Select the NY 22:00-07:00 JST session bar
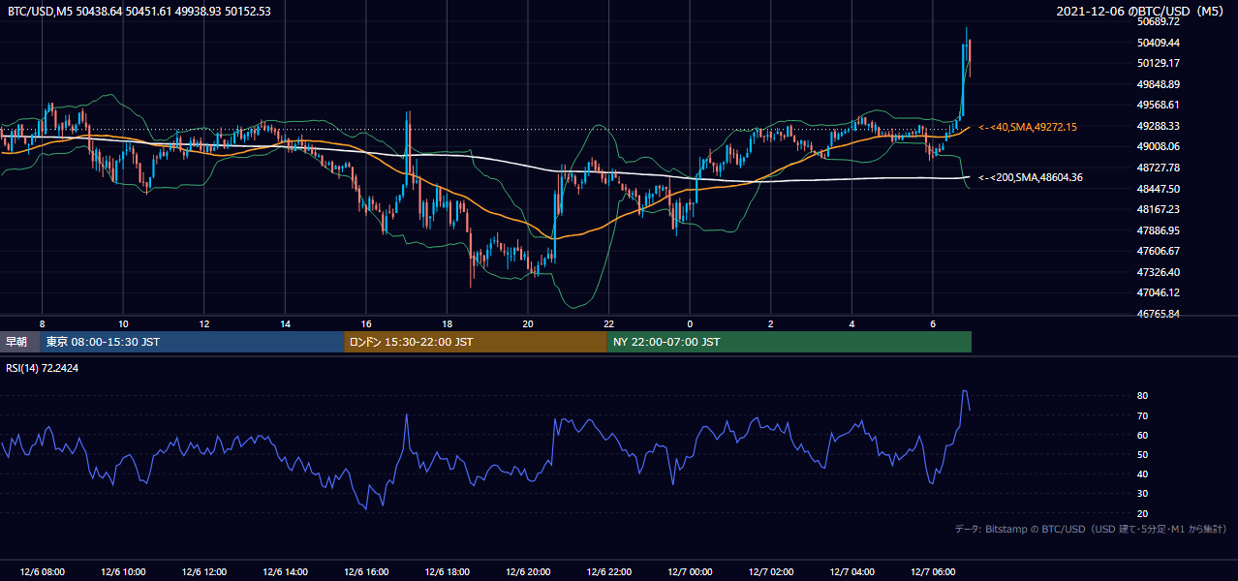1238x581 pixels. click(x=789, y=342)
